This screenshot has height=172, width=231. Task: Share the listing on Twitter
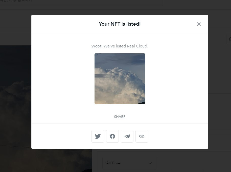(x=98, y=136)
